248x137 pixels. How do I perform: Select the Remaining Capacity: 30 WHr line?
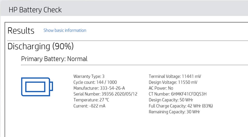[174, 112]
